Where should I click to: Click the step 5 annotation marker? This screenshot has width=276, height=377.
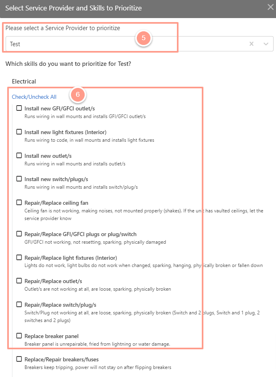143,38
